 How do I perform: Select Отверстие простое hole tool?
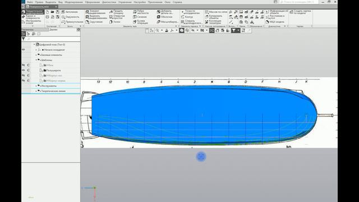[x=117, y=17]
